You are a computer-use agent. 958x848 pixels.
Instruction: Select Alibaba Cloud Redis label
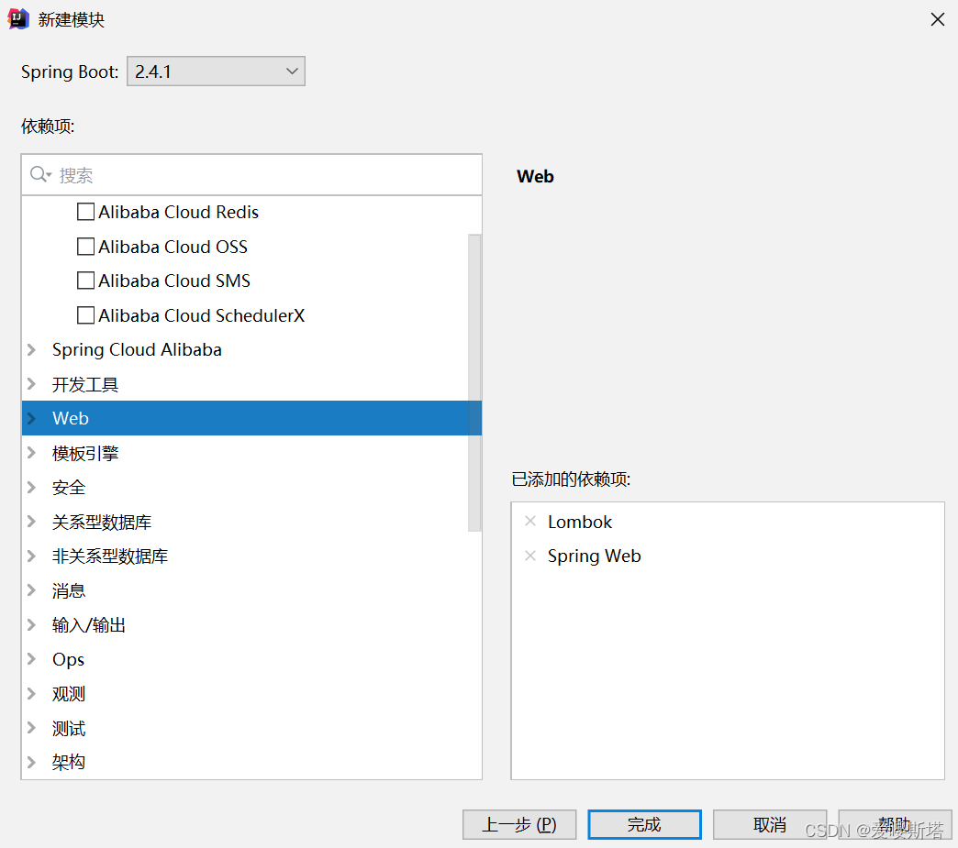coord(178,212)
